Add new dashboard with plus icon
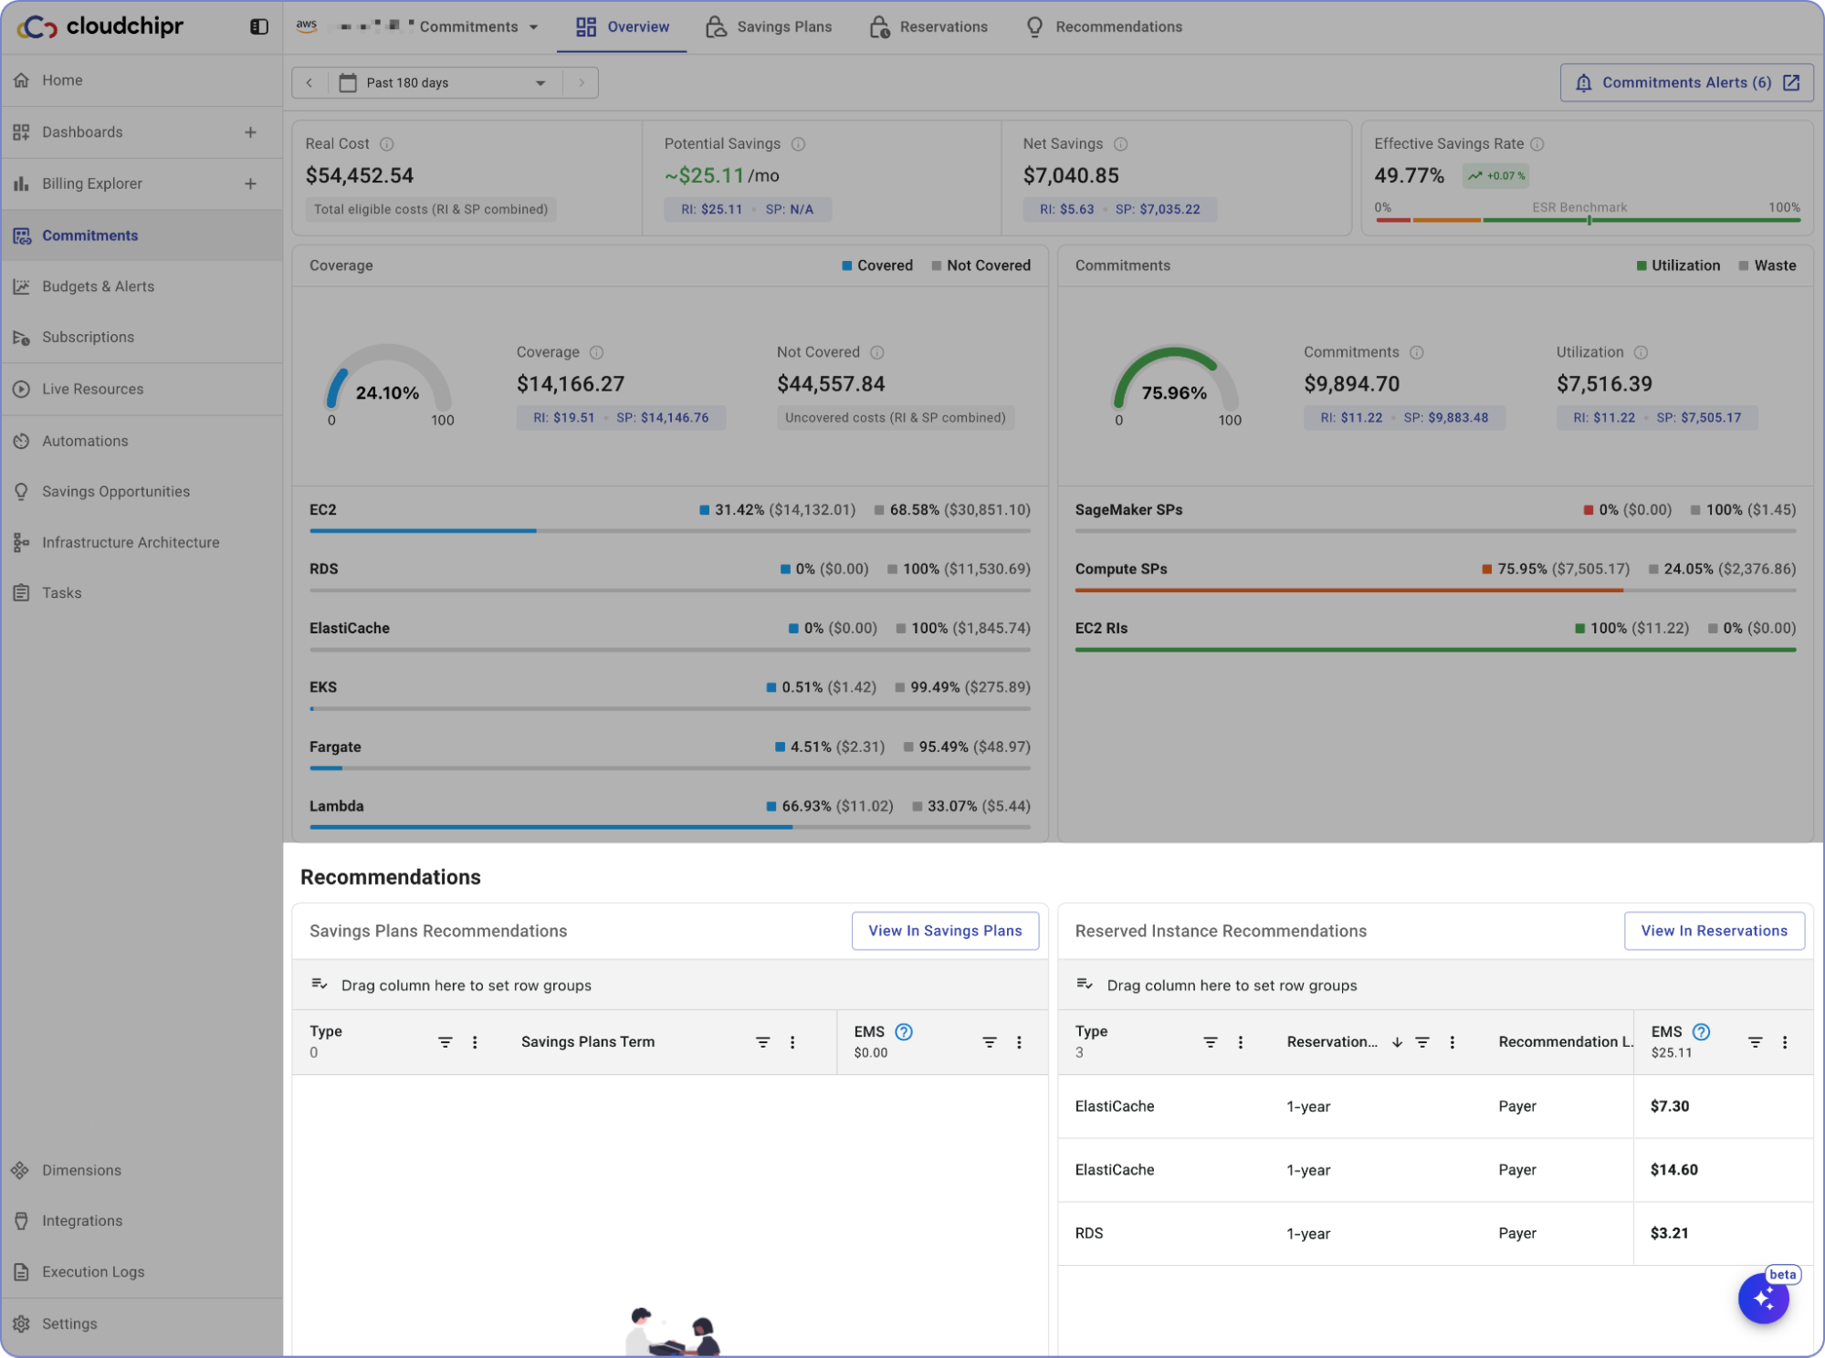Viewport: 1825px width, 1358px height. 250,132
